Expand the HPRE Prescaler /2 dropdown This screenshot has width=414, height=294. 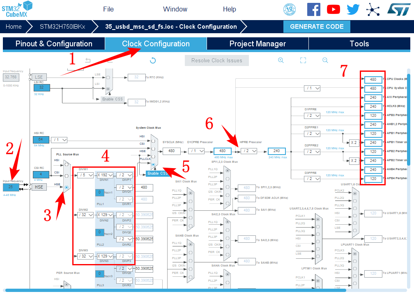pyautogui.click(x=249, y=151)
